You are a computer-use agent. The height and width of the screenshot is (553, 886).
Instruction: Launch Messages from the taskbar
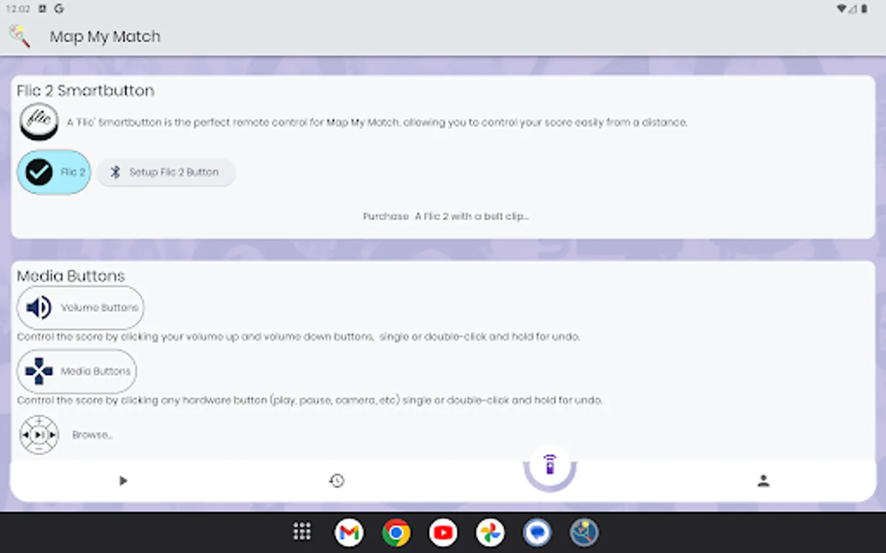click(x=537, y=532)
